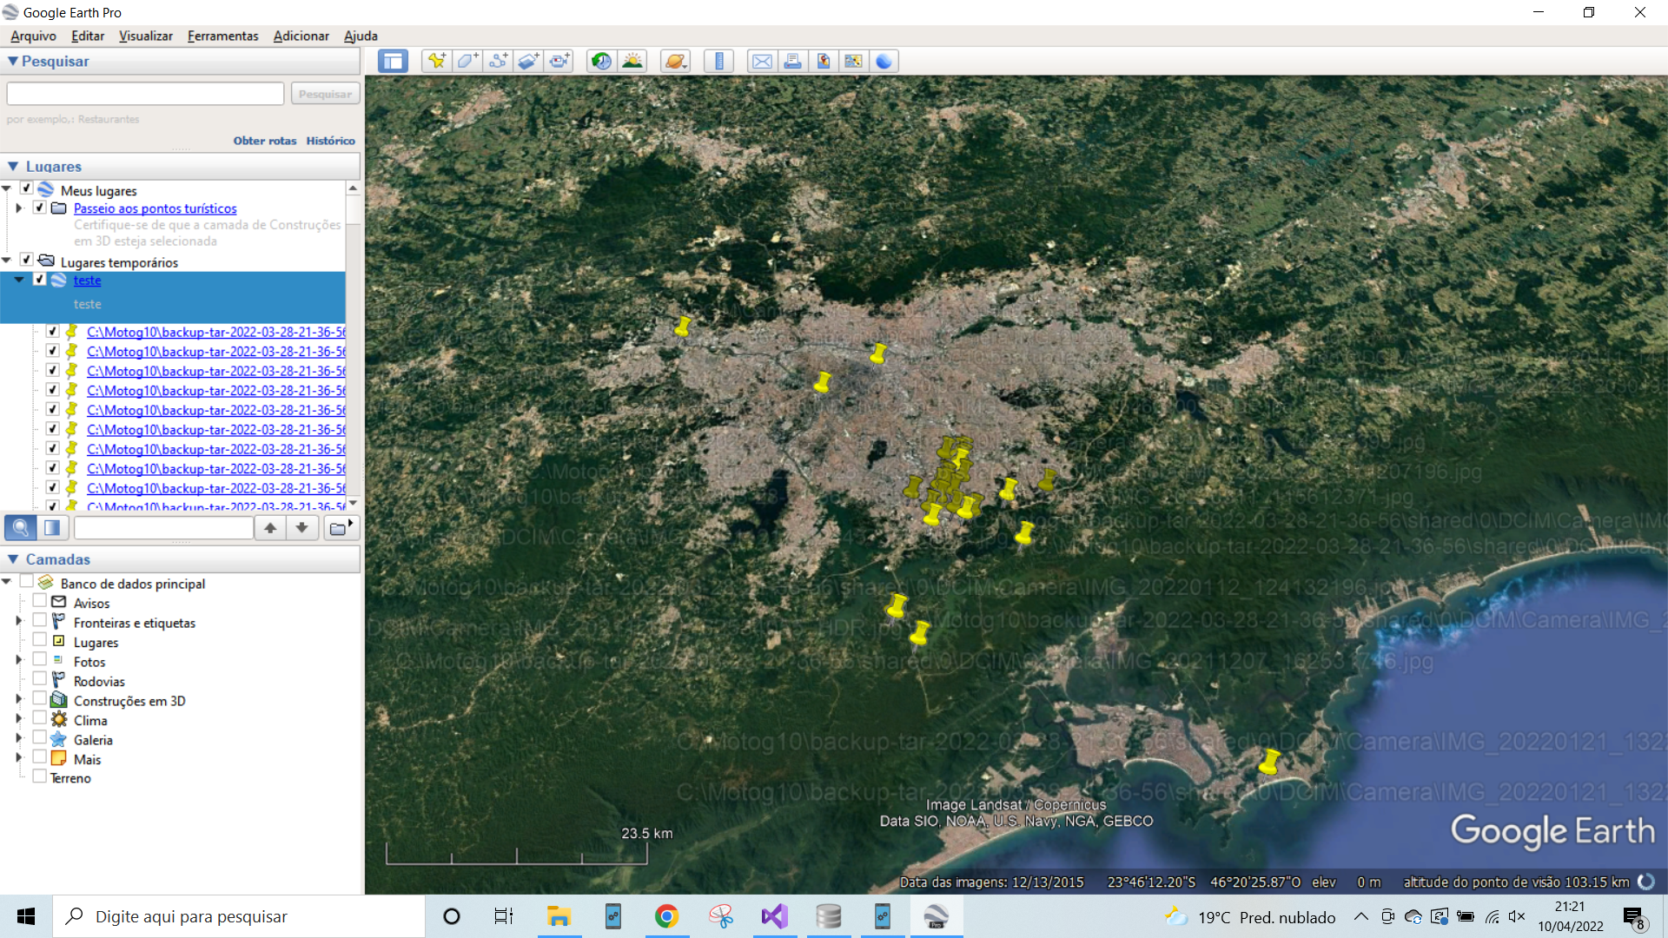Screen dimensions: 1668x938
Task: Toggle the sidebar visibility button
Action: click(x=393, y=61)
